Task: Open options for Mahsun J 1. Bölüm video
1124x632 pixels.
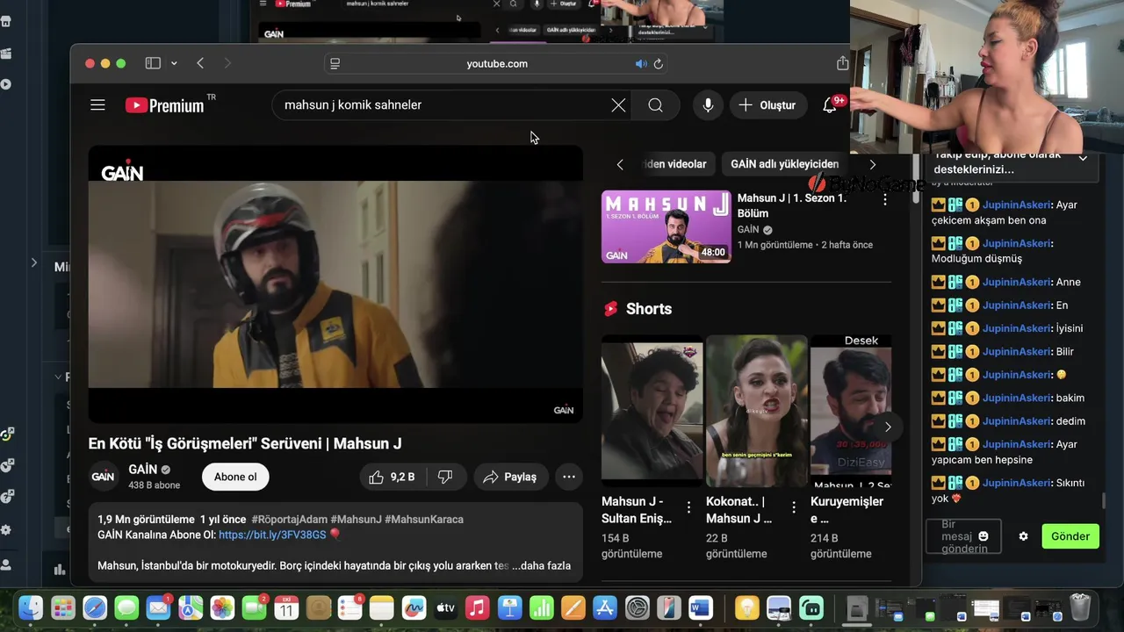Action: click(885, 199)
